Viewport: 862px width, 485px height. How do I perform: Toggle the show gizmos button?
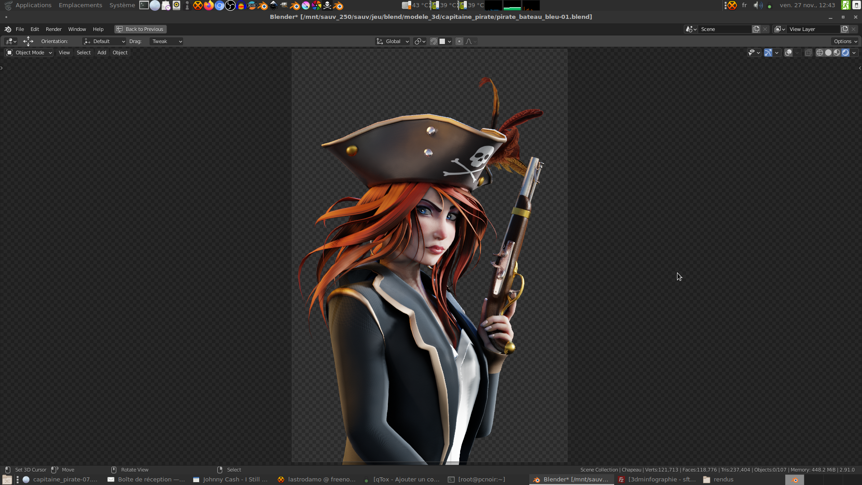768,53
